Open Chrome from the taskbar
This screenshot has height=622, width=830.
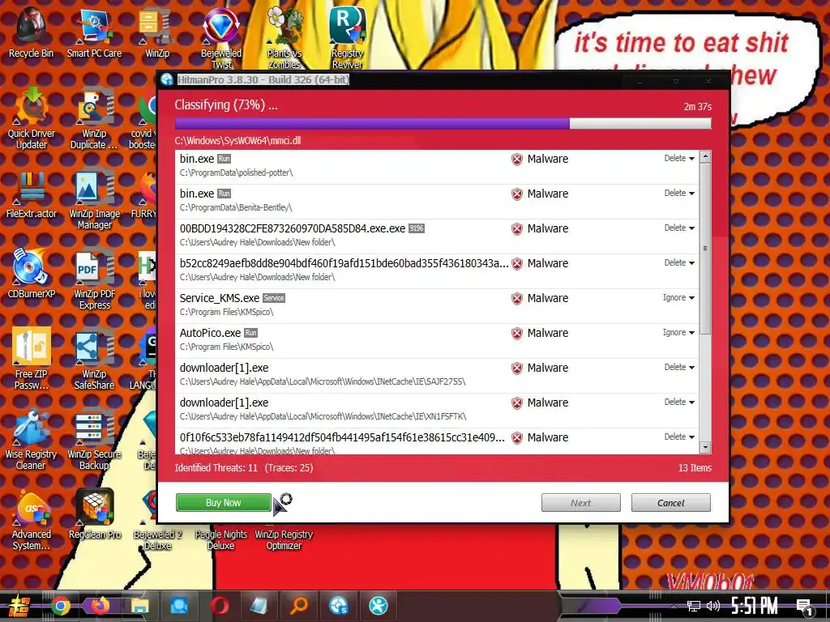tap(60, 606)
